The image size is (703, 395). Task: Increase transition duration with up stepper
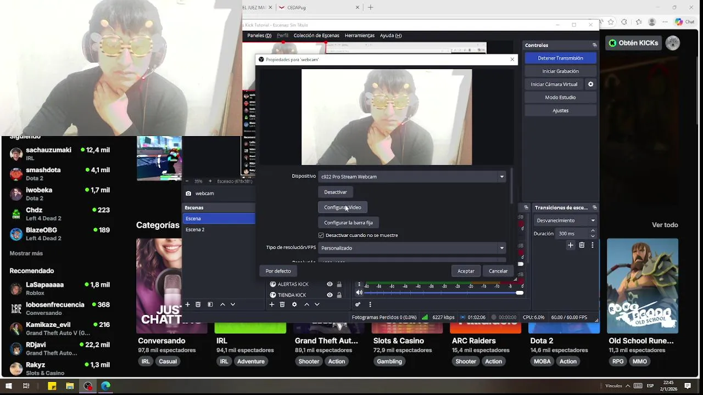593,231
